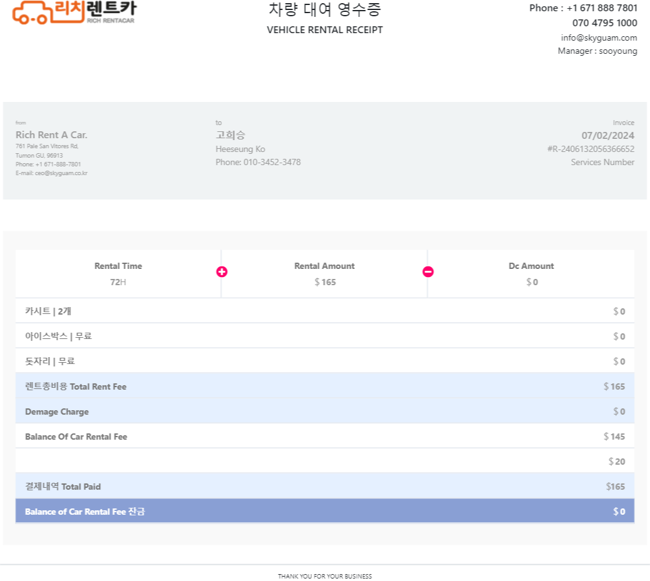650x581 pixels.
Task: Select the Rental Amount $165 cell
Action: click(x=324, y=274)
